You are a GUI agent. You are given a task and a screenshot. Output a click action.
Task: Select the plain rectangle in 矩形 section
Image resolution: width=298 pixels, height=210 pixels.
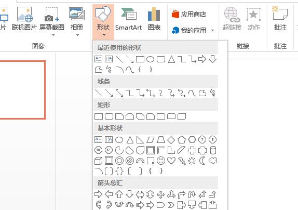(99, 116)
